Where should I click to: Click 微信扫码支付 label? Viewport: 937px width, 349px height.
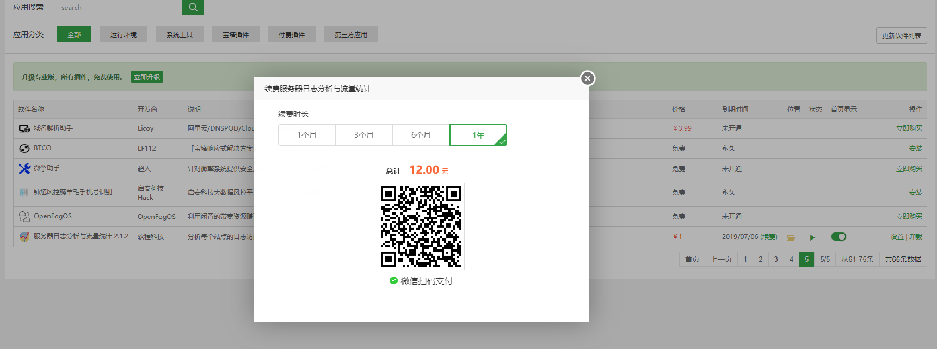pyautogui.click(x=427, y=281)
